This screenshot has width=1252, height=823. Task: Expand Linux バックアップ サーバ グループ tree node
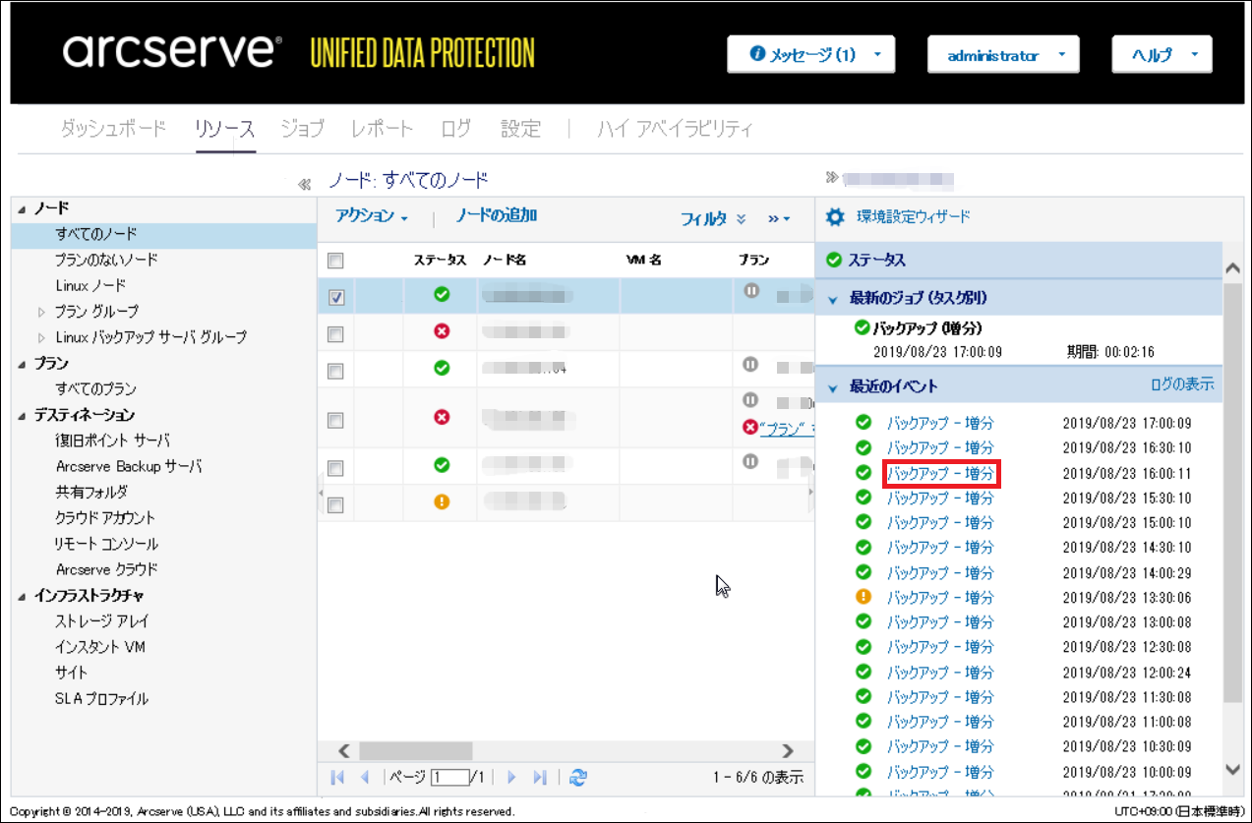click(41, 337)
